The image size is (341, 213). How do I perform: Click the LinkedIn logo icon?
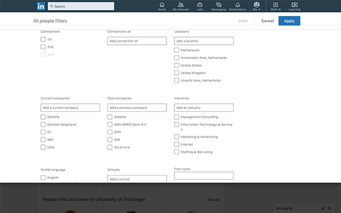click(41, 6)
